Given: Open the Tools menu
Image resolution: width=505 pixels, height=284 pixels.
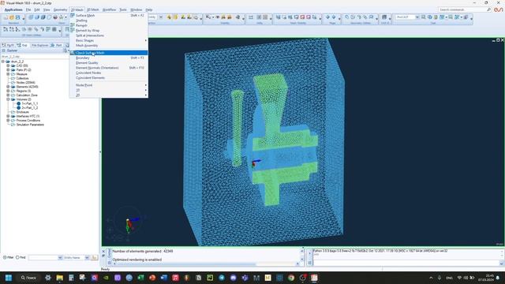Looking at the screenshot, I should coord(123,9).
